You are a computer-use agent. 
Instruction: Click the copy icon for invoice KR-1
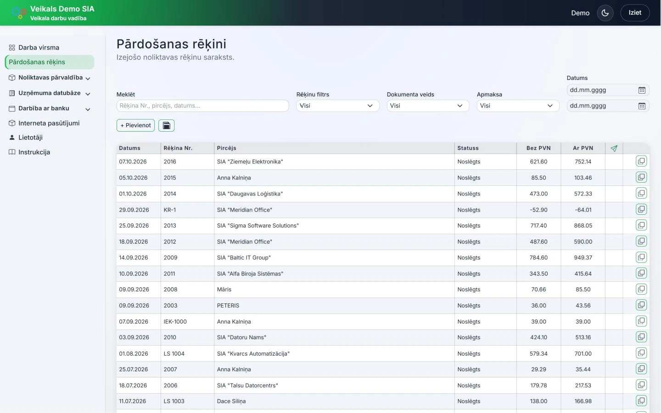[641, 209]
